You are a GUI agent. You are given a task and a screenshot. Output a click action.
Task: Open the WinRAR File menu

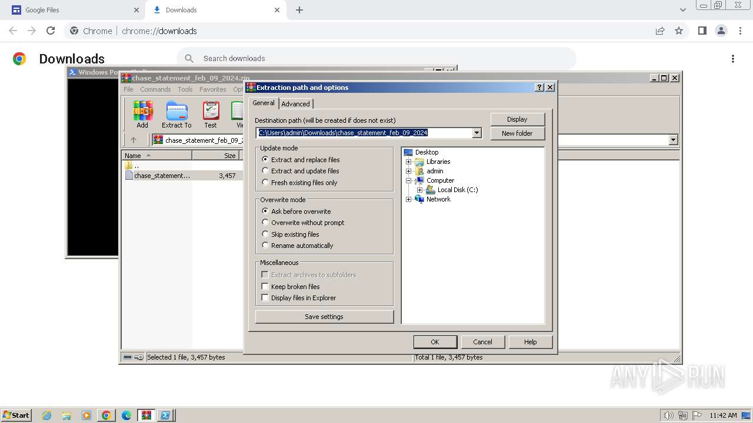(x=128, y=89)
